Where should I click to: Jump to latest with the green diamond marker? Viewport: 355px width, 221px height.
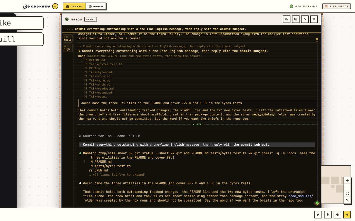[x=317, y=203]
